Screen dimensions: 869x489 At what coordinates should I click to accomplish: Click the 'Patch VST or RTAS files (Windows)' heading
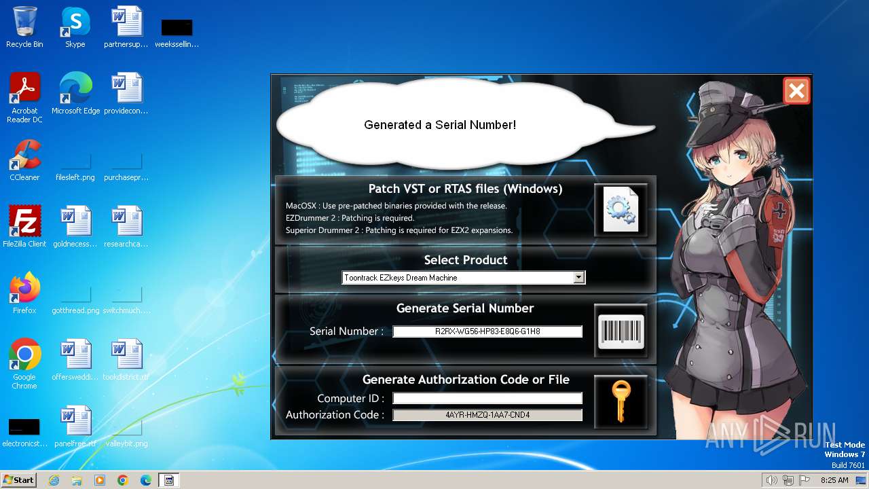point(465,189)
